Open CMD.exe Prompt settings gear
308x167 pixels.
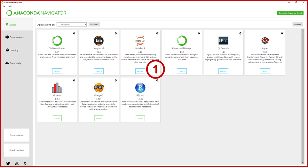pyautogui.click(x=74, y=33)
